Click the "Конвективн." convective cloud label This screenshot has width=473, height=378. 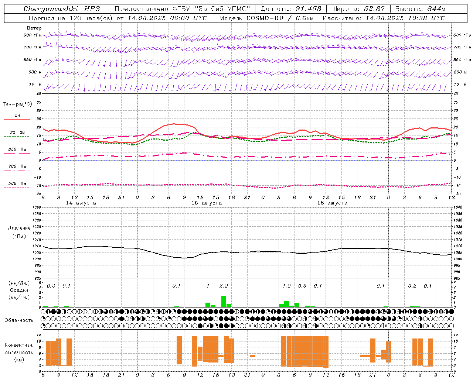19,345
